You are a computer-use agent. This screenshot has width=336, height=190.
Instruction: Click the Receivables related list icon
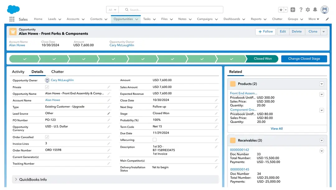coord(233,140)
